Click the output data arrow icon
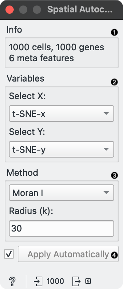Screen dimensions: 123x289 coord(76,281)
